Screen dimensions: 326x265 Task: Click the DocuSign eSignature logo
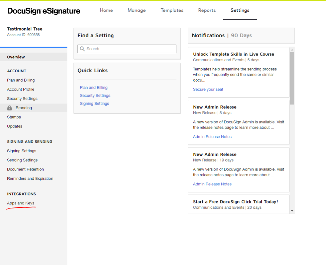[44, 11]
